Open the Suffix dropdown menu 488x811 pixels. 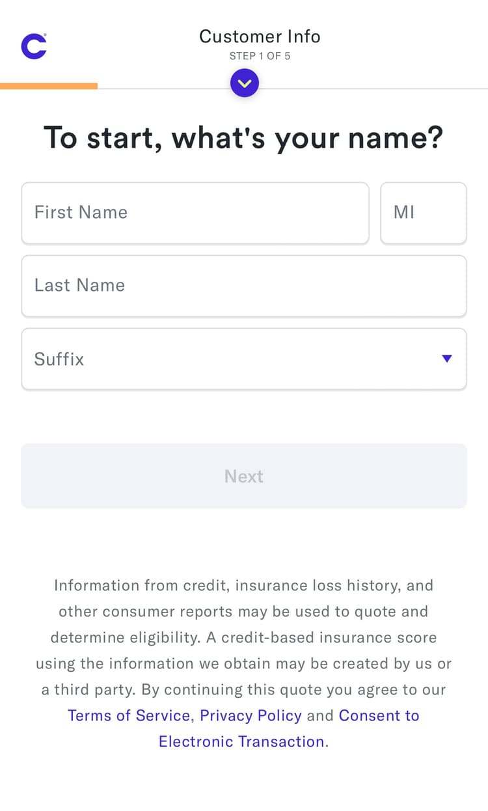point(244,359)
